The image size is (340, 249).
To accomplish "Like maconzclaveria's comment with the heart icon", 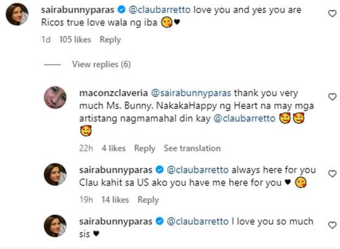I will coord(332,97).
